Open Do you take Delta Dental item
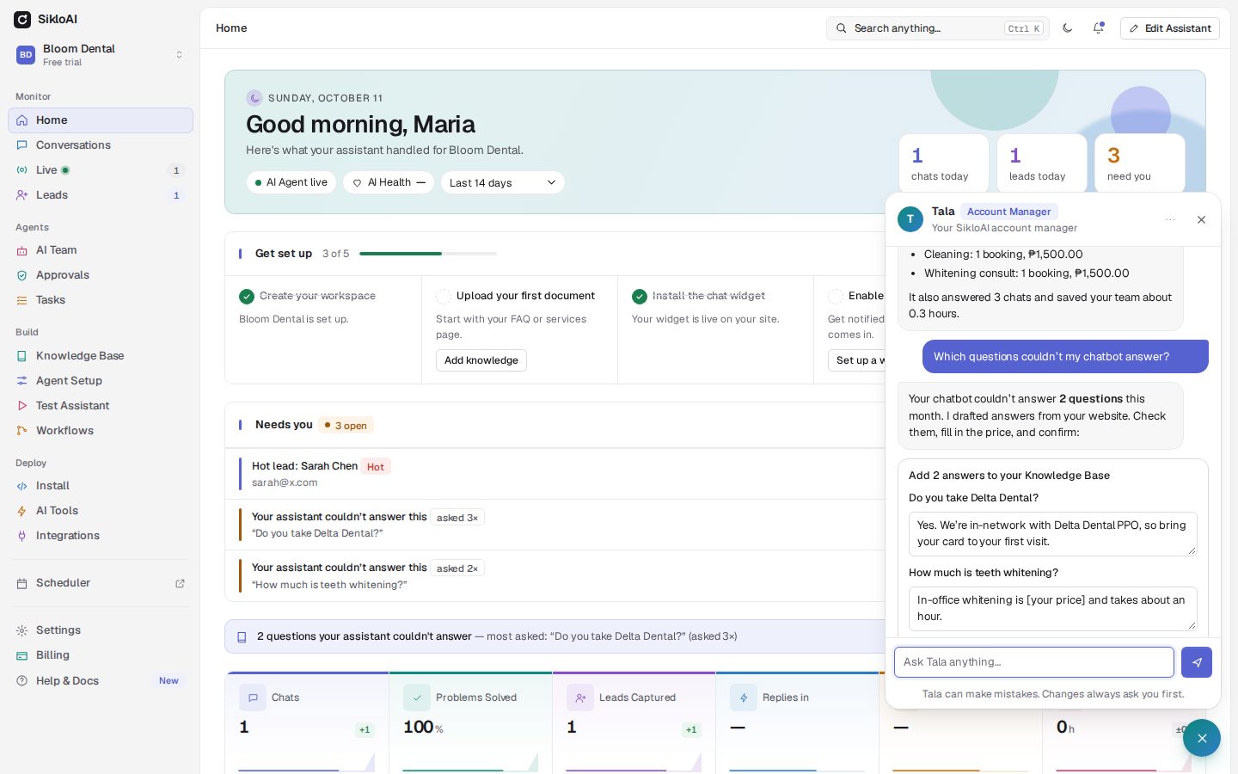Image resolution: width=1238 pixels, height=774 pixels. pyautogui.click(x=555, y=525)
